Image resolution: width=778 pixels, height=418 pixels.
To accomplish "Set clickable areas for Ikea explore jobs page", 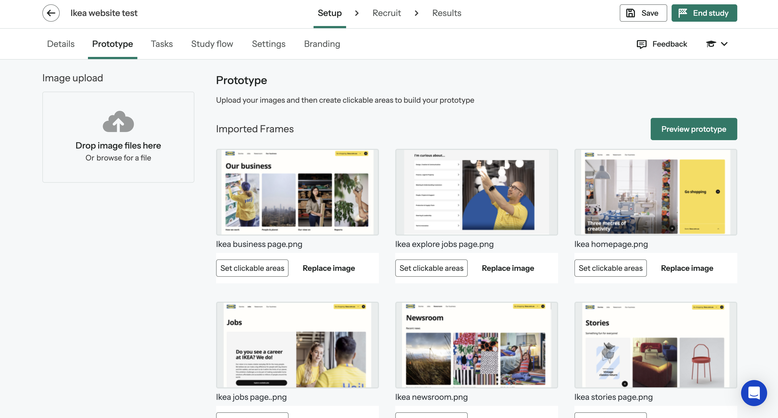I will tap(431, 268).
